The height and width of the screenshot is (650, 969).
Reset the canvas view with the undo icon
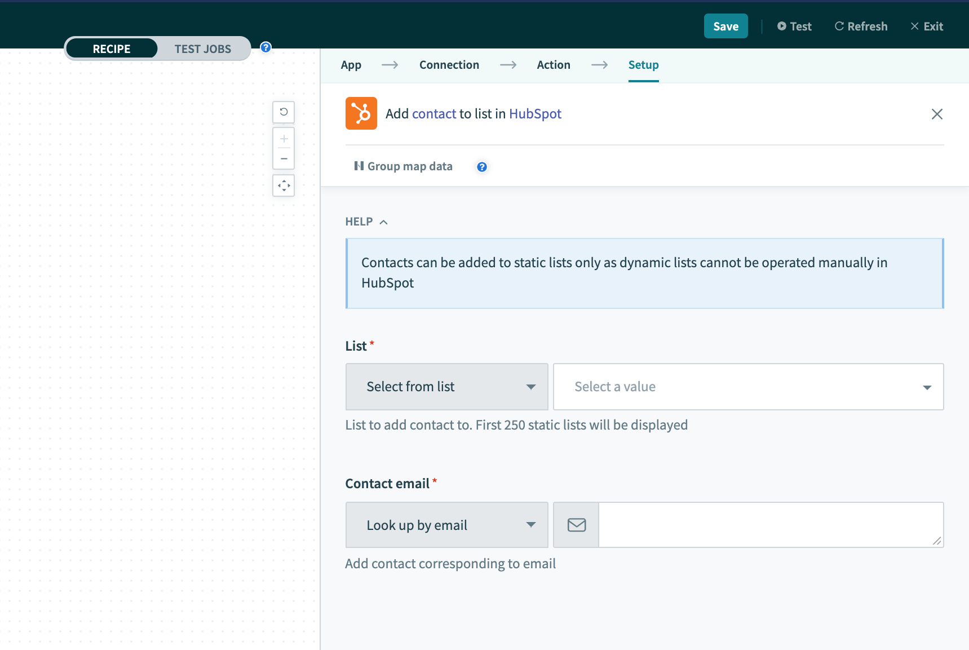tap(284, 112)
